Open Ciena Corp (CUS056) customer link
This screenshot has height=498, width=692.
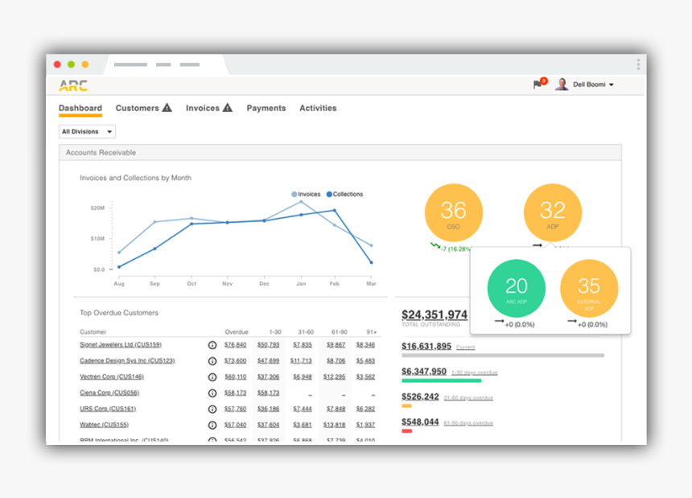[x=109, y=393]
